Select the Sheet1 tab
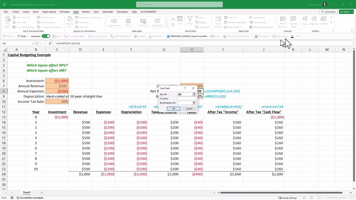 (x=27, y=192)
